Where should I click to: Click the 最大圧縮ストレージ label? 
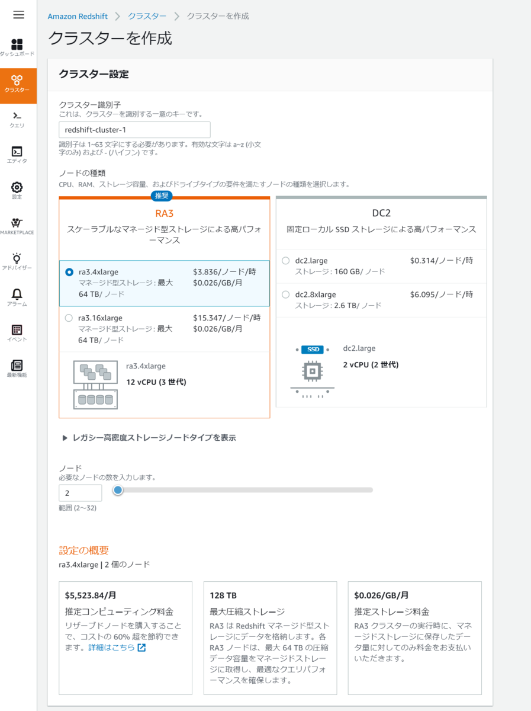click(247, 611)
